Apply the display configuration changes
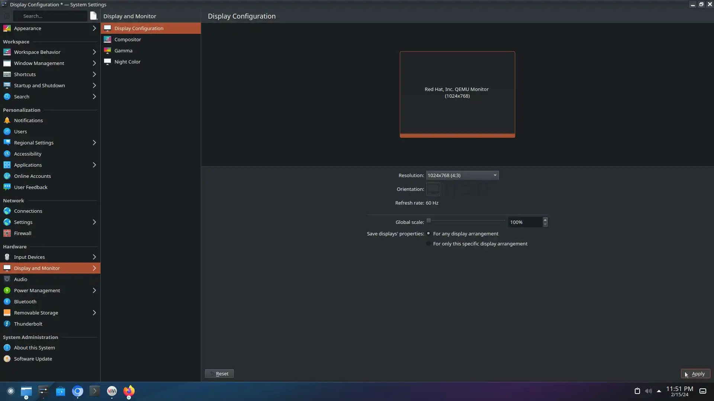 click(x=695, y=374)
